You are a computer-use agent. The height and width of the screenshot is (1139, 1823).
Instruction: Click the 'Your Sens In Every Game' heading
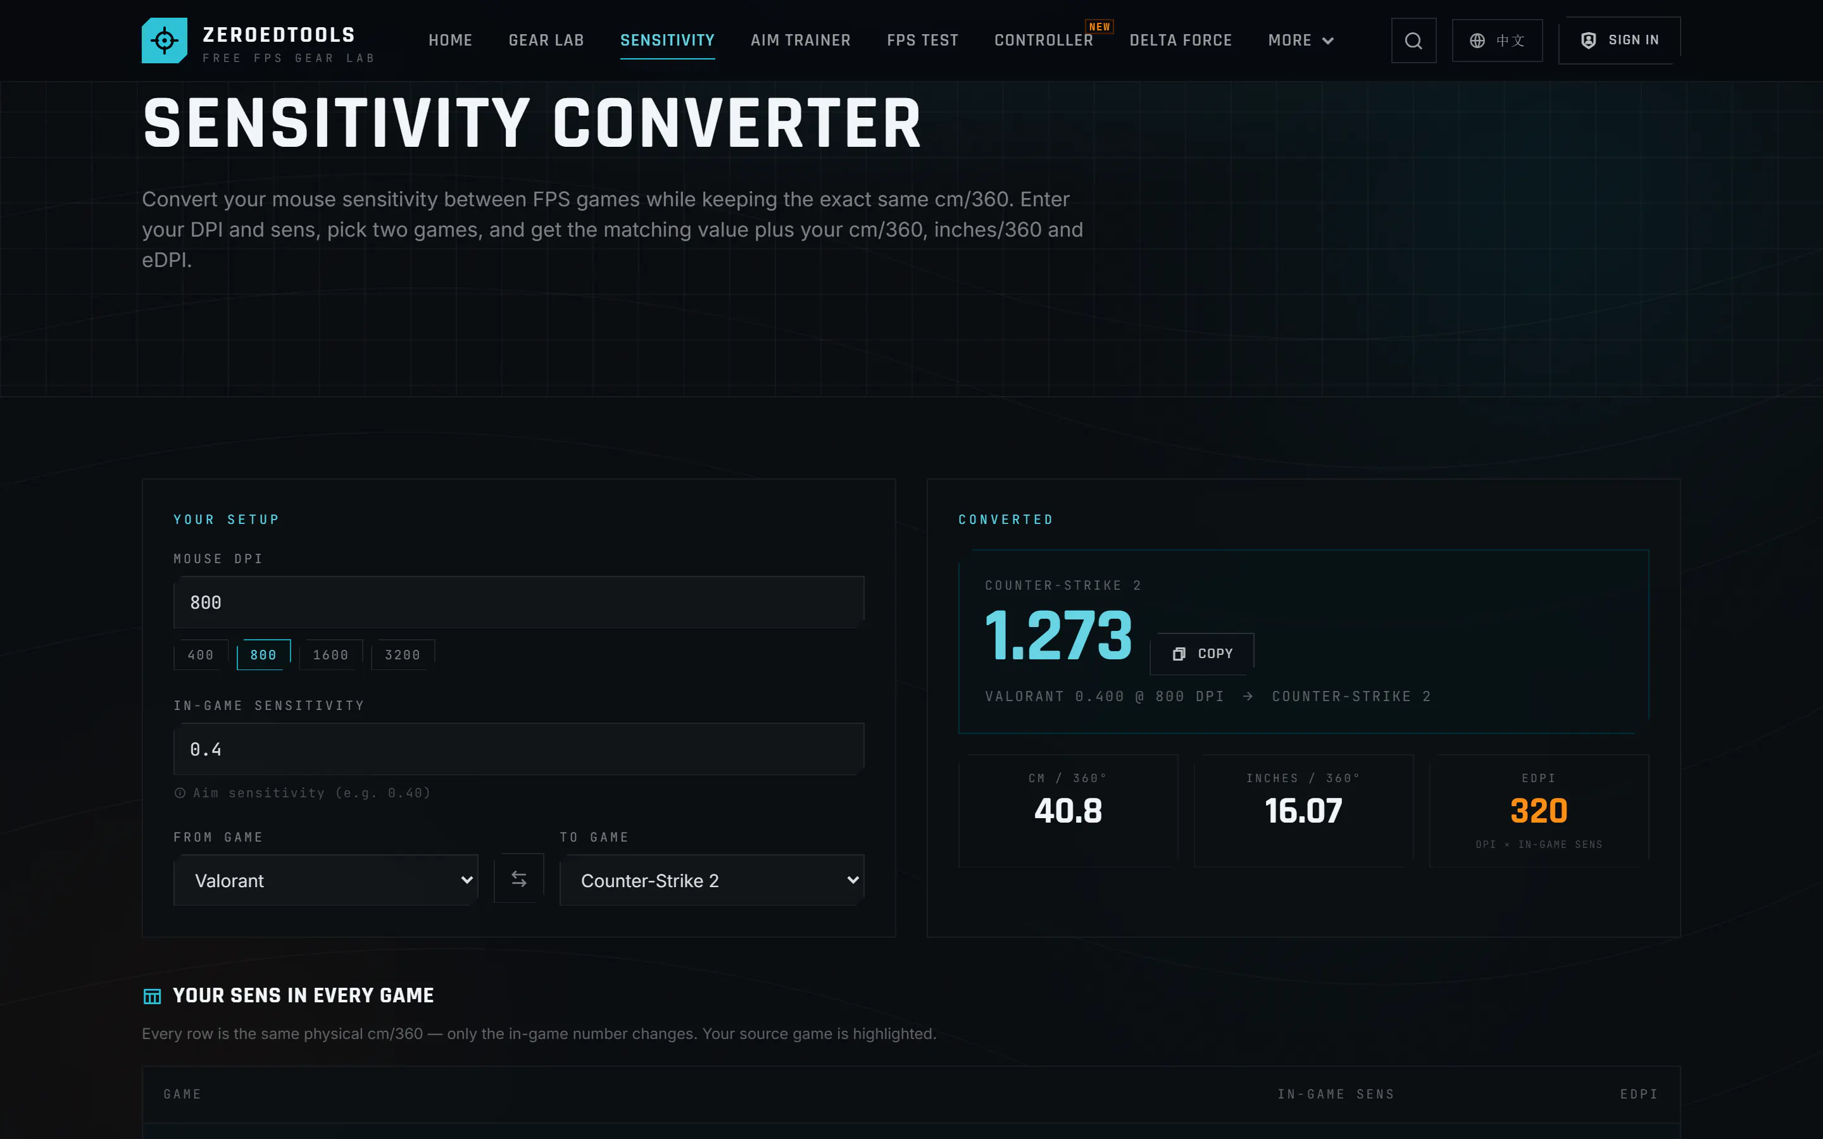coord(303,996)
